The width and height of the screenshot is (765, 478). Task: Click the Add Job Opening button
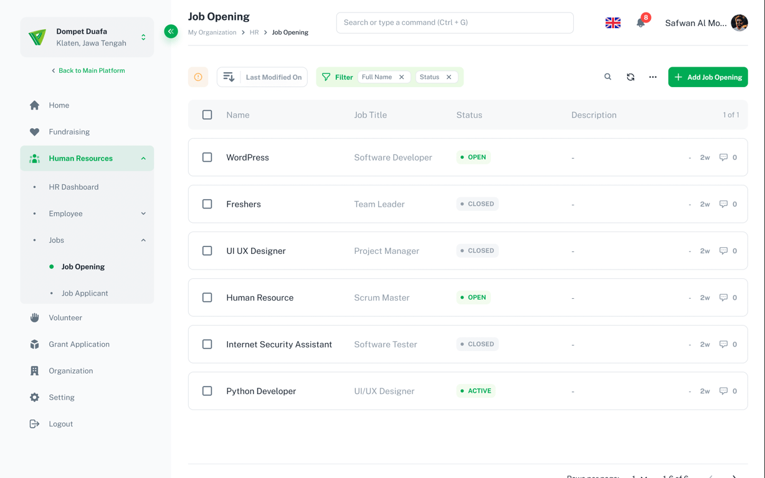708,77
